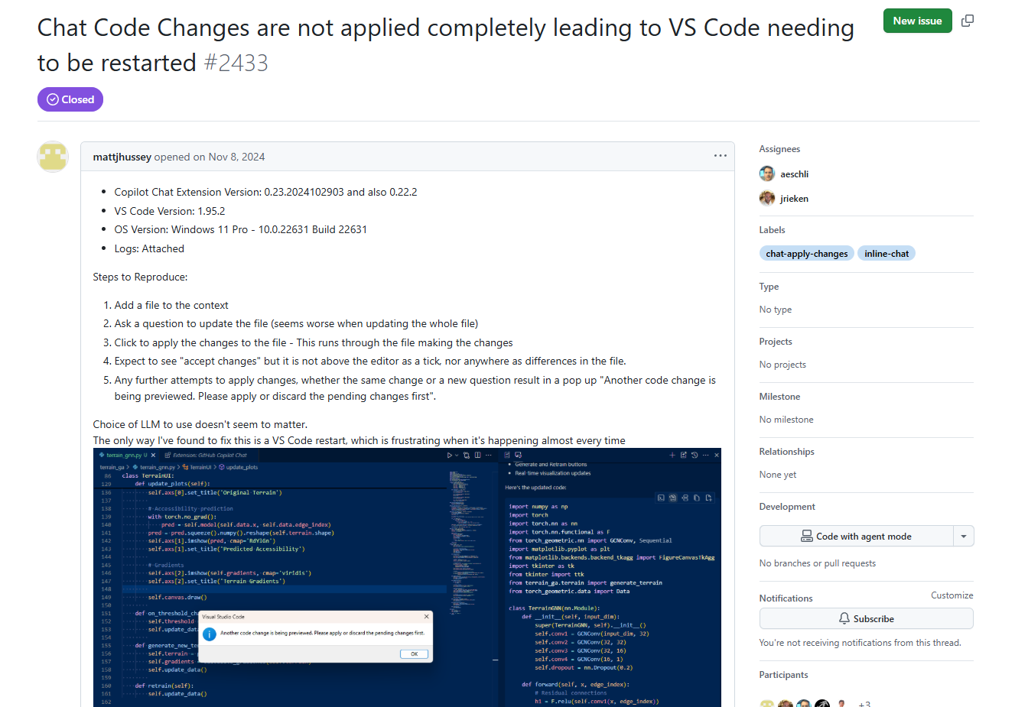
Task: Click the 'Assignees' sidebar heading
Action: (x=779, y=149)
